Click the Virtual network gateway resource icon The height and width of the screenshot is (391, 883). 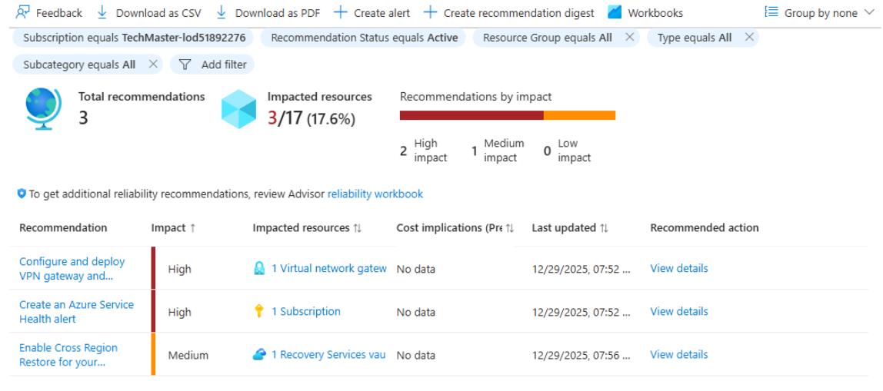coord(259,269)
